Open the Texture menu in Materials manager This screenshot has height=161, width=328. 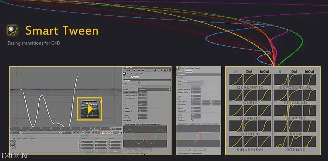tap(32, 139)
